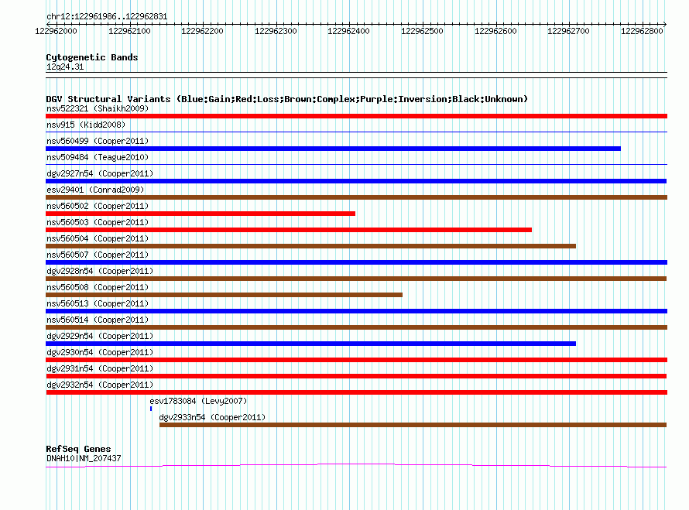Click the short red bar under nsv560502
The width and height of the screenshot is (689, 510).
pos(201,214)
